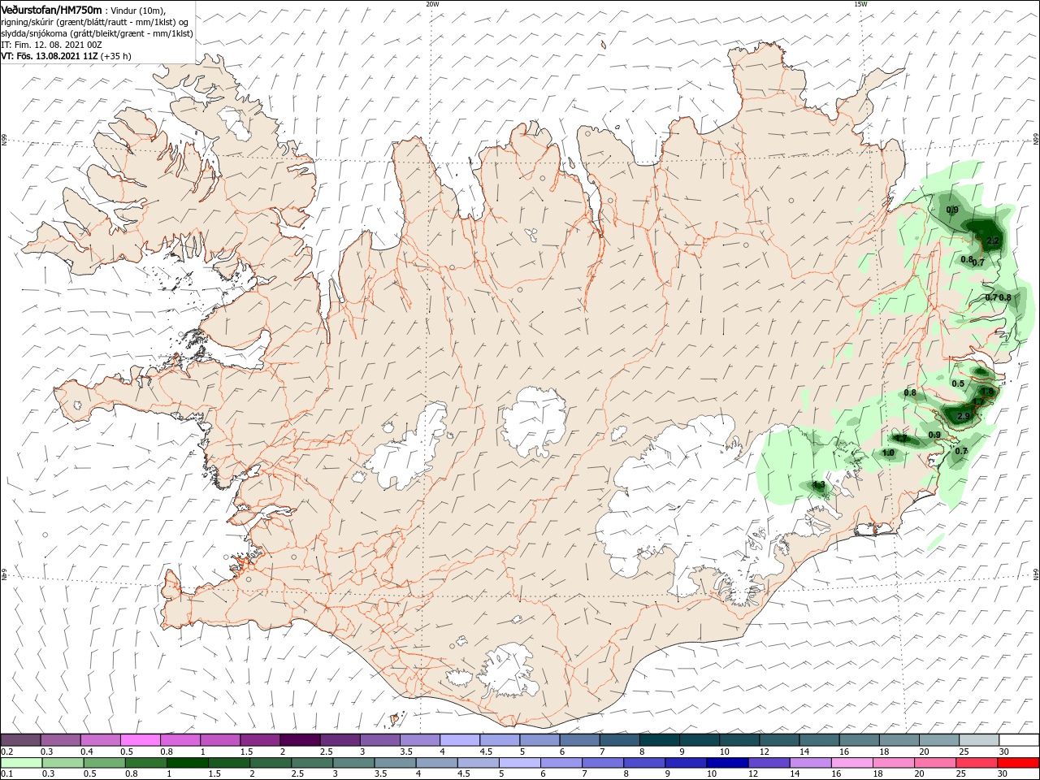This screenshot has width=1040, height=780.
Task: Click the bright pink swatch right of top-row 0.5
Action: point(140,740)
